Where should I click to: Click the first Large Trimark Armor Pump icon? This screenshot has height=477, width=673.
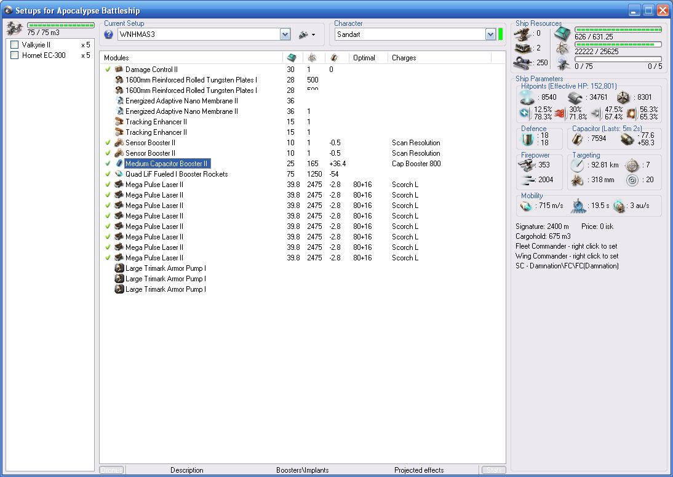(119, 268)
